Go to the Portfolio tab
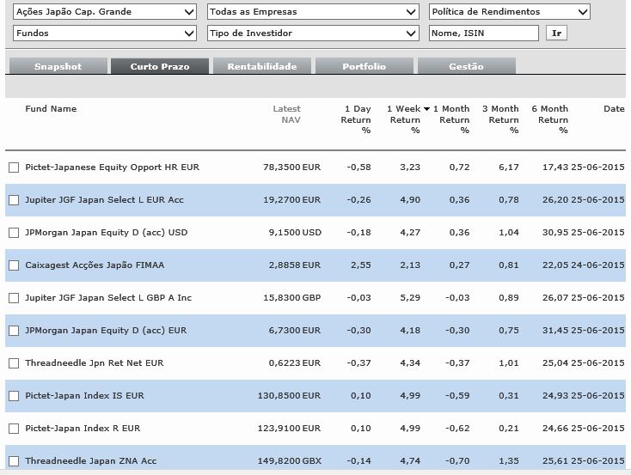Viewport: 631px width, 475px height. (365, 66)
